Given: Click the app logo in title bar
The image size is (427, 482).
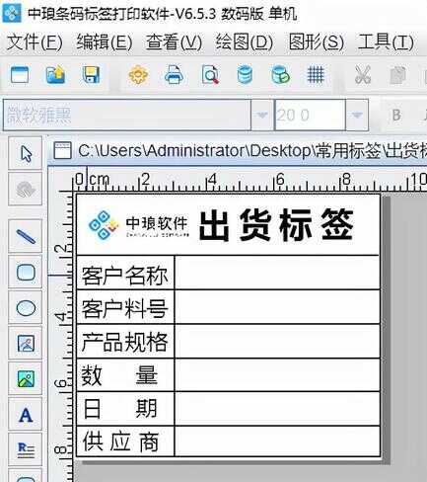Looking at the screenshot, I should click(x=12, y=13).
